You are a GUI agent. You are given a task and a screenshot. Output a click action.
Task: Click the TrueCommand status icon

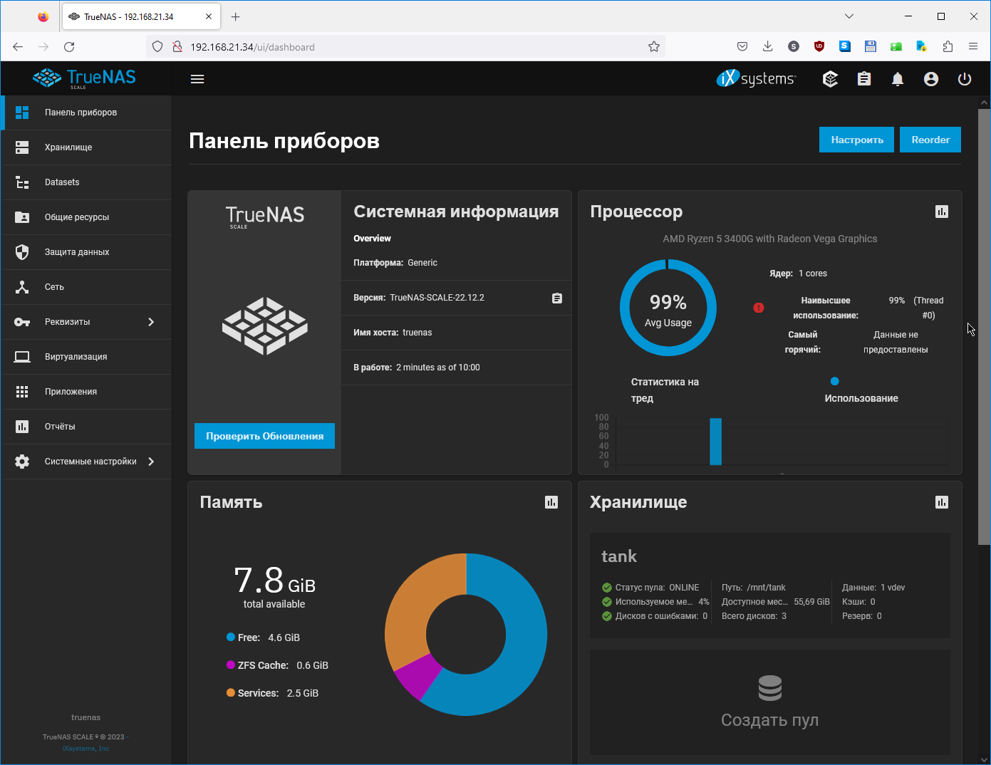pyautogui.click(x=830, y=79)
